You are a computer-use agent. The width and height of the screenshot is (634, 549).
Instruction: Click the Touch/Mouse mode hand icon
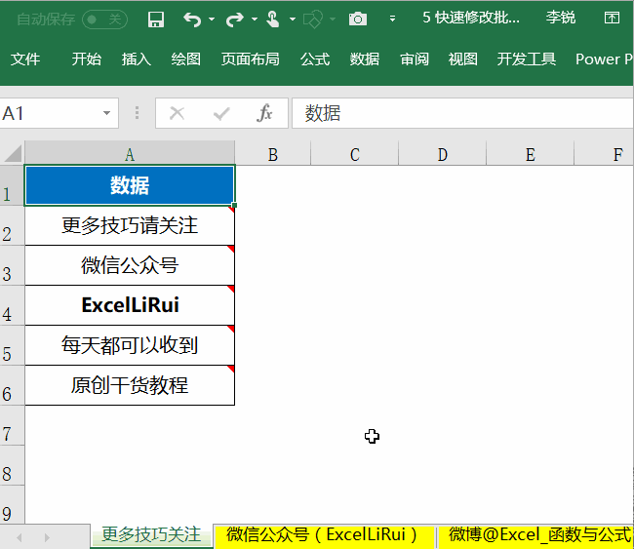[273, 19]
